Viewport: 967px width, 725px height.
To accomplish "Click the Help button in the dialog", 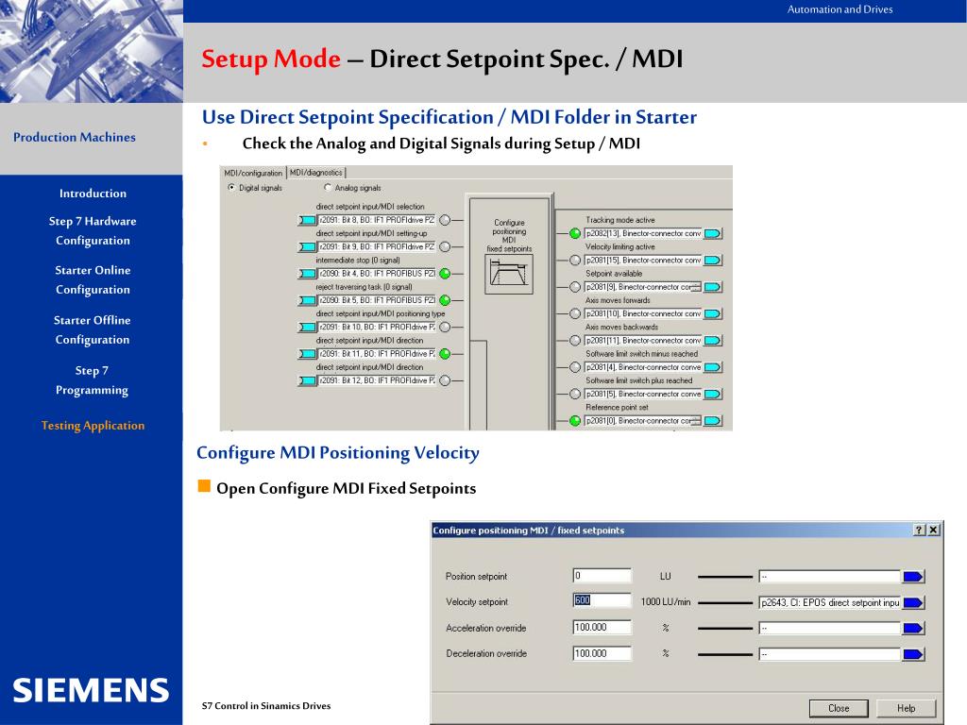I will point(906,708).
